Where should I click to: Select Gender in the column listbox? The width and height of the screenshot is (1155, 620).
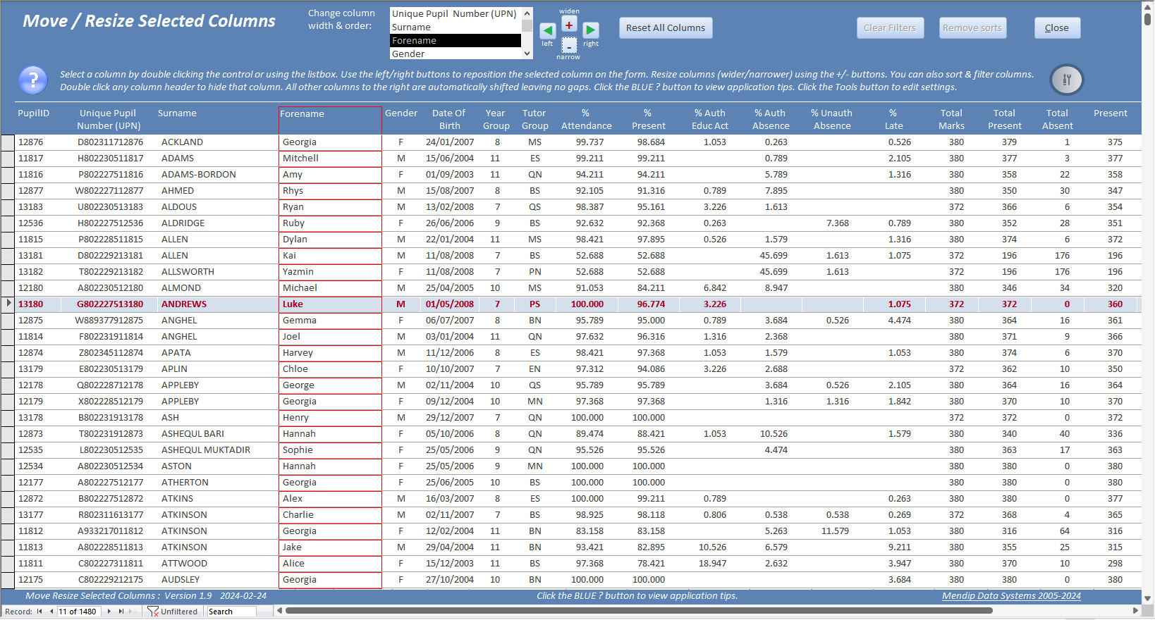(x=456, y=54)
